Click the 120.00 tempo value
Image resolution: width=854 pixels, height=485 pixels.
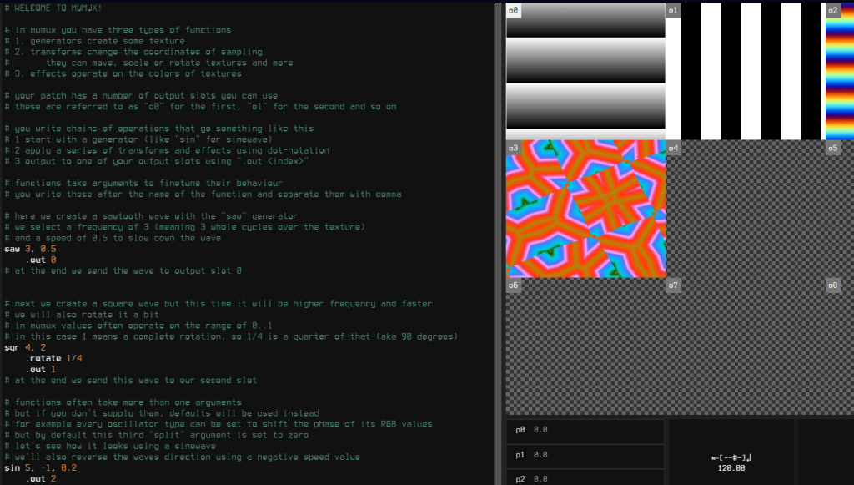[x=731, y=468]
